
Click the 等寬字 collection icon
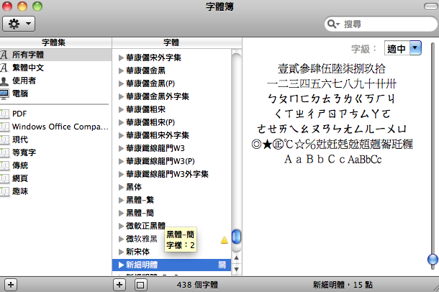(4, 152)
